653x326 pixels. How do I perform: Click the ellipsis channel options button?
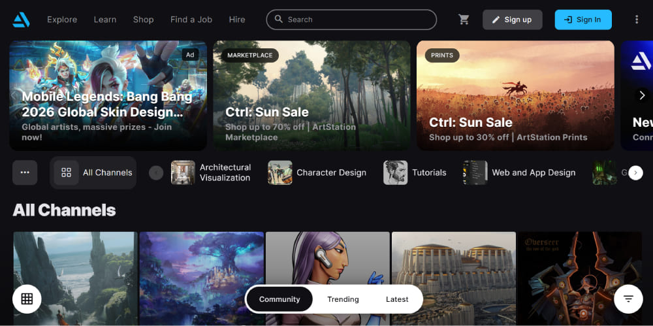(25, 172)
